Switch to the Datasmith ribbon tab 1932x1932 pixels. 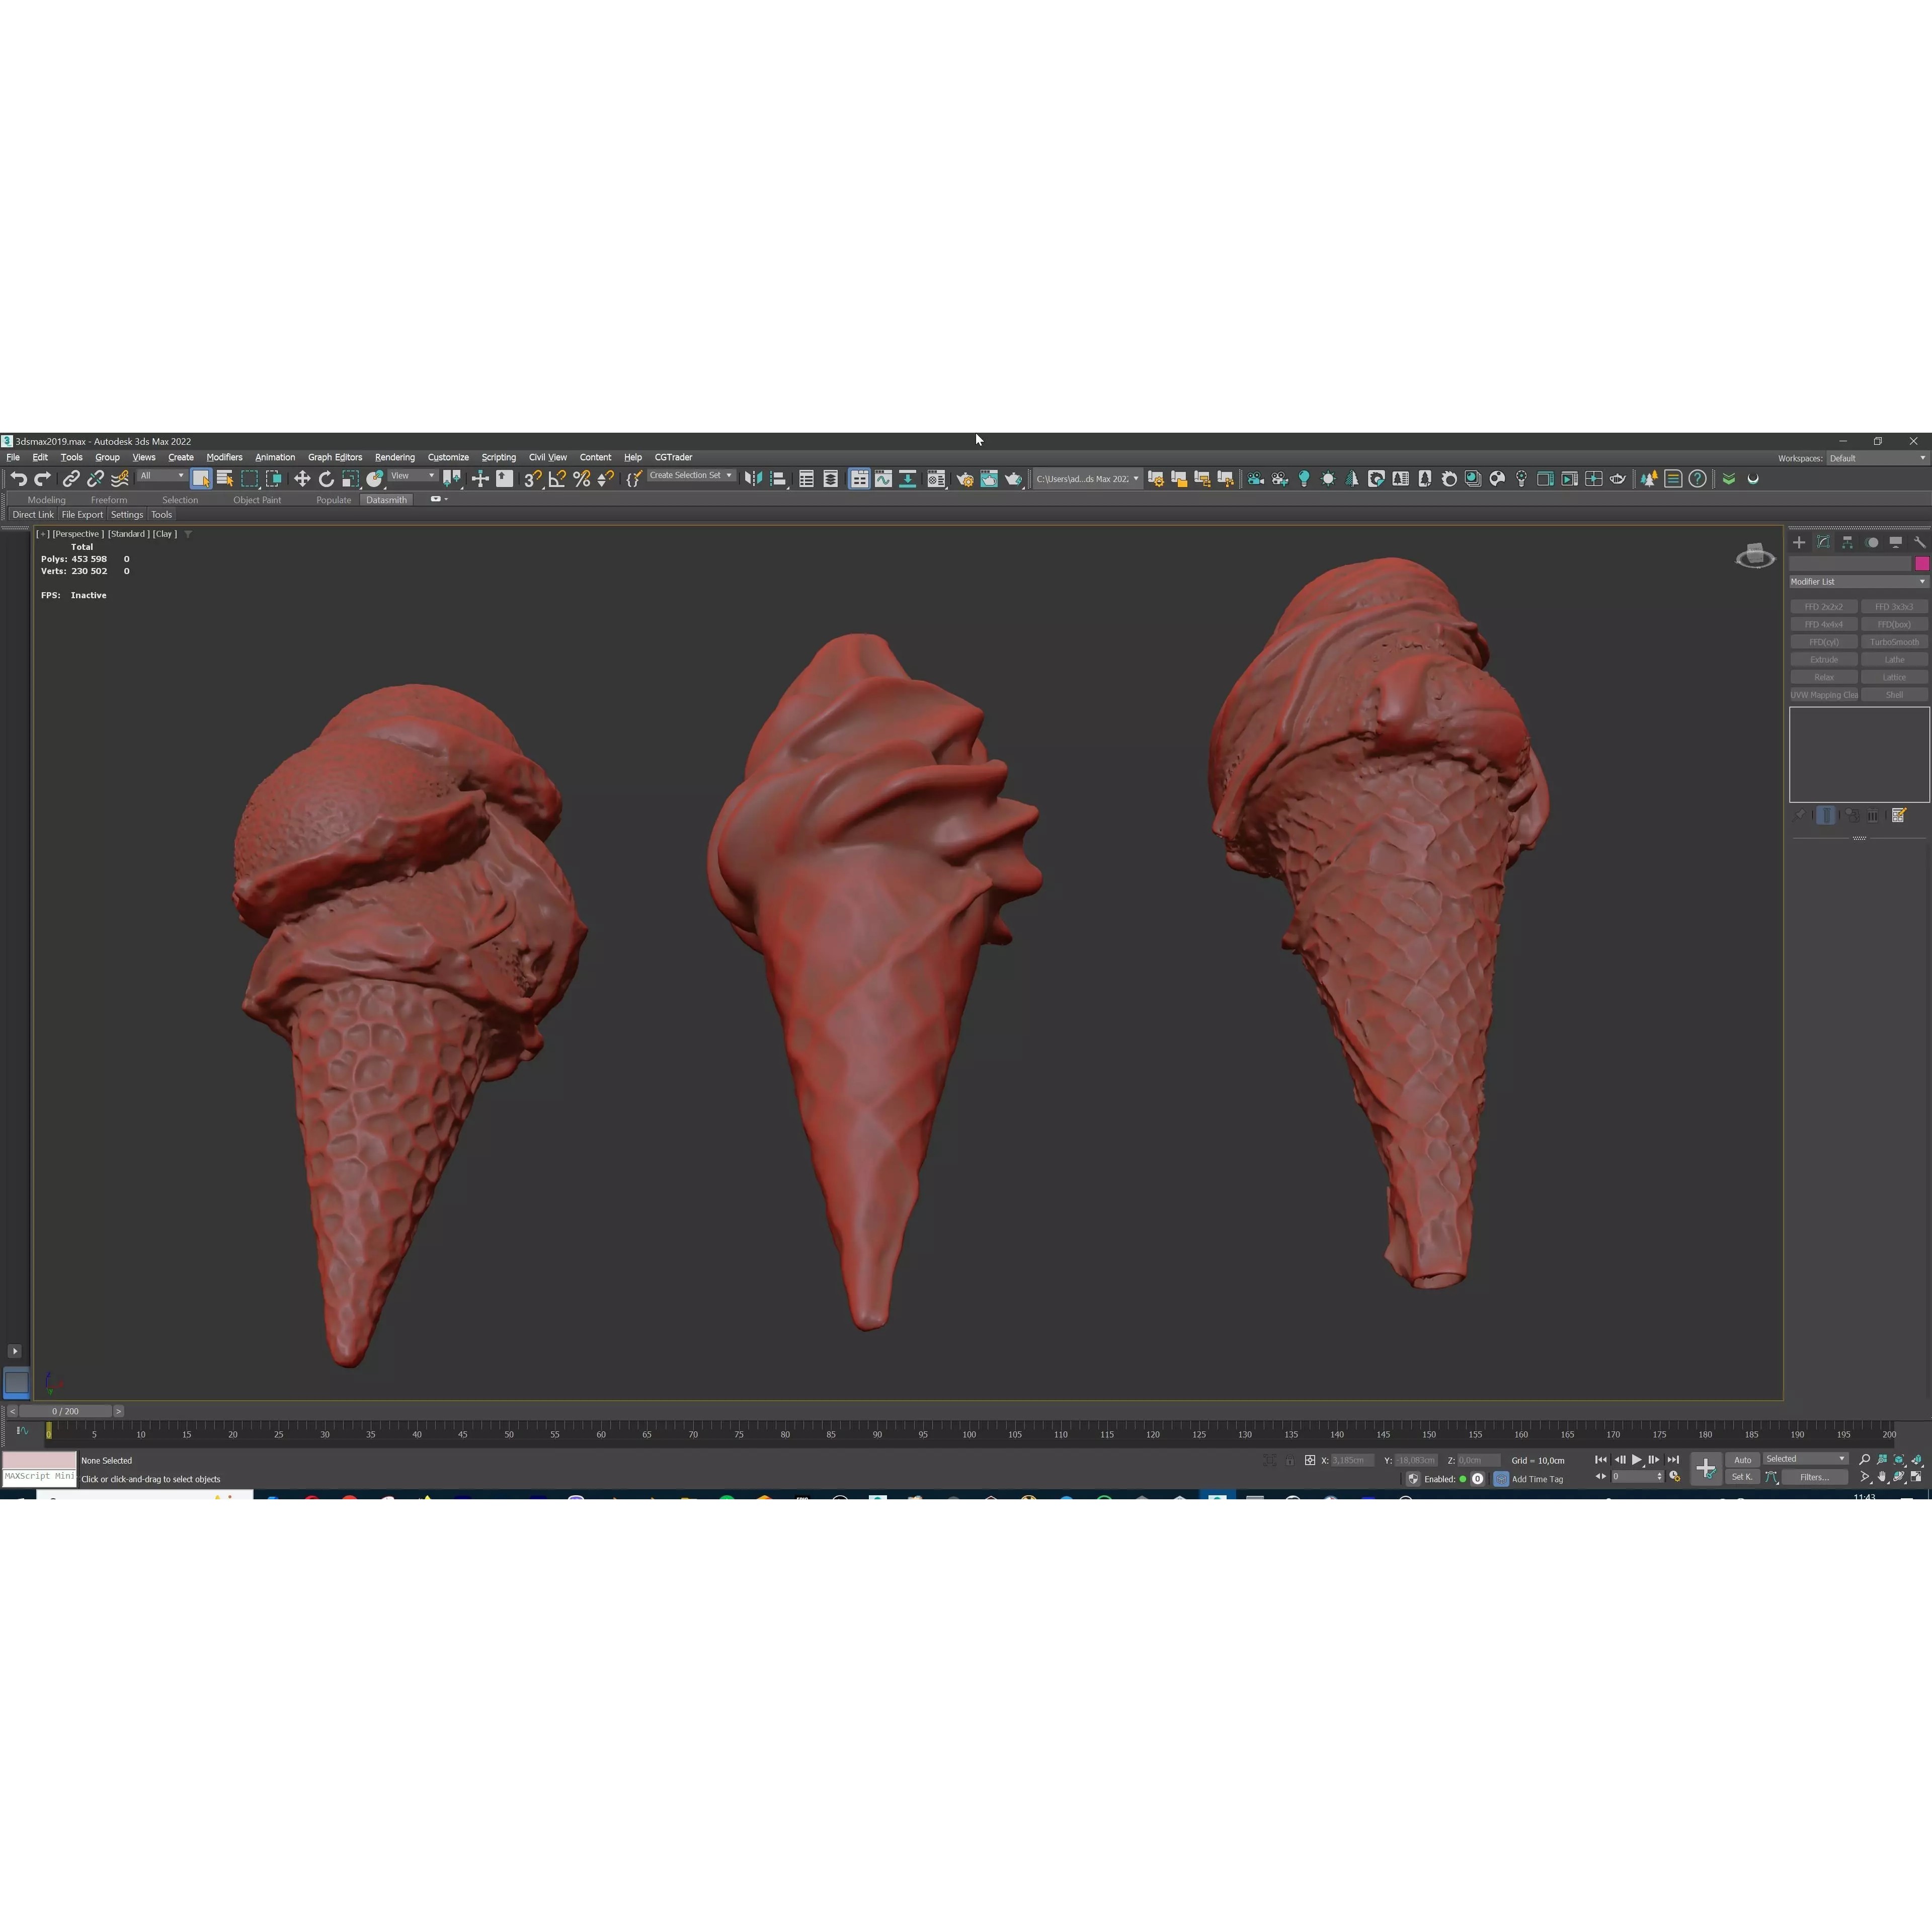click(x=387, y=500)
